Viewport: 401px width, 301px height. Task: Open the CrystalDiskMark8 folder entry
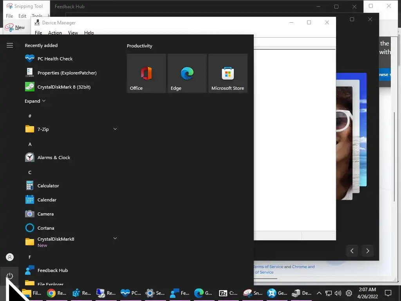pos(72,242)
